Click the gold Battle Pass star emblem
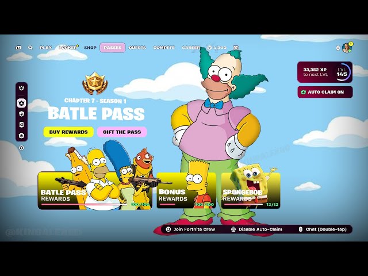The width and height of the screenshot is (368, 276). (95, 84)
